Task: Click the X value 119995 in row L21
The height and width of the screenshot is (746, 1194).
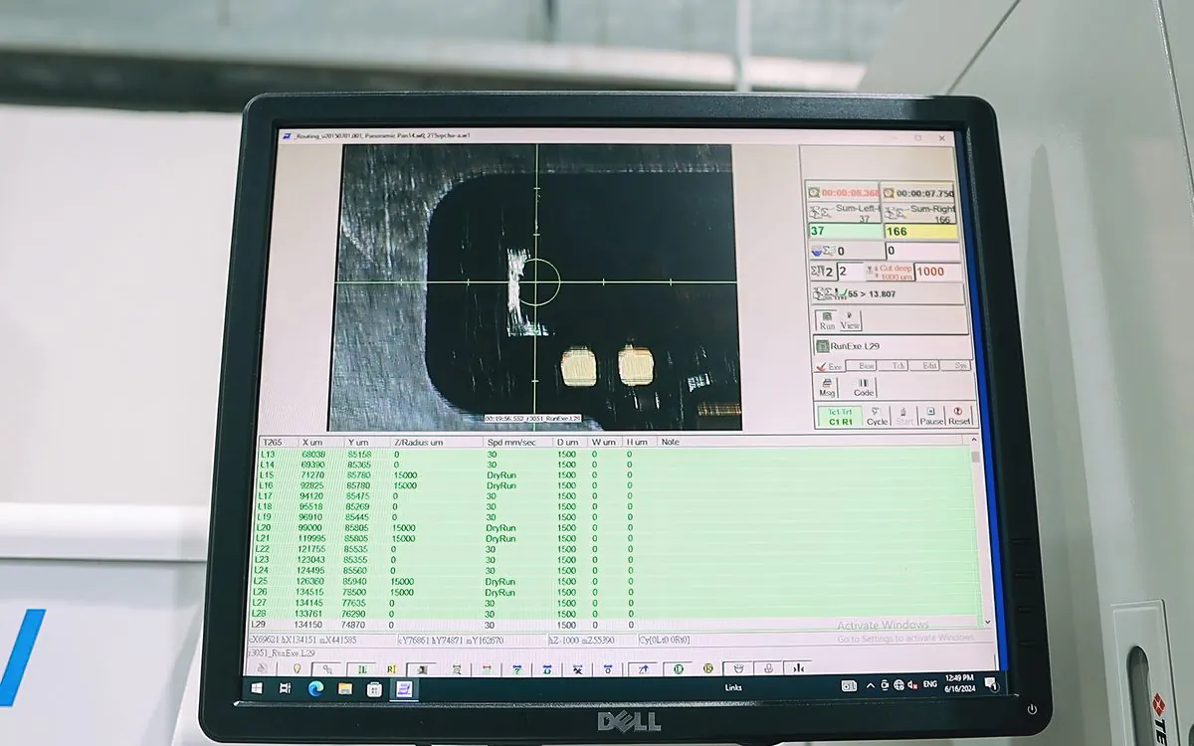Action: point(310,538)
